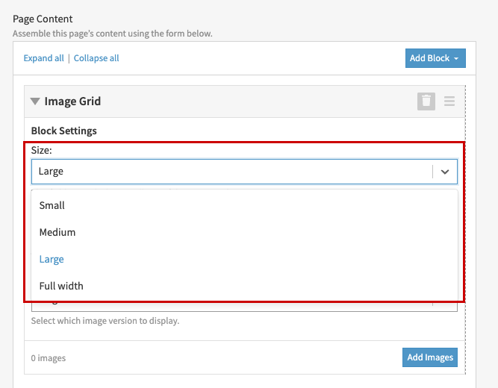Select Full width size option
Viewport: 498px width, 388px height.
point(61,286)
